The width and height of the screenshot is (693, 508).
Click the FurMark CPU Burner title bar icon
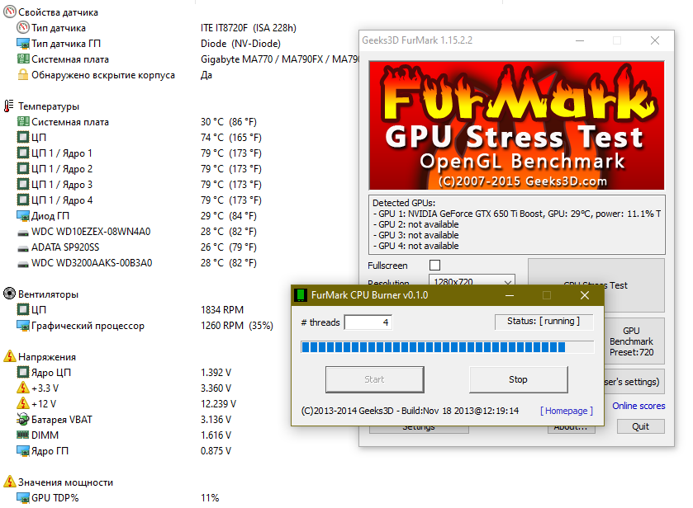[301, 295]
